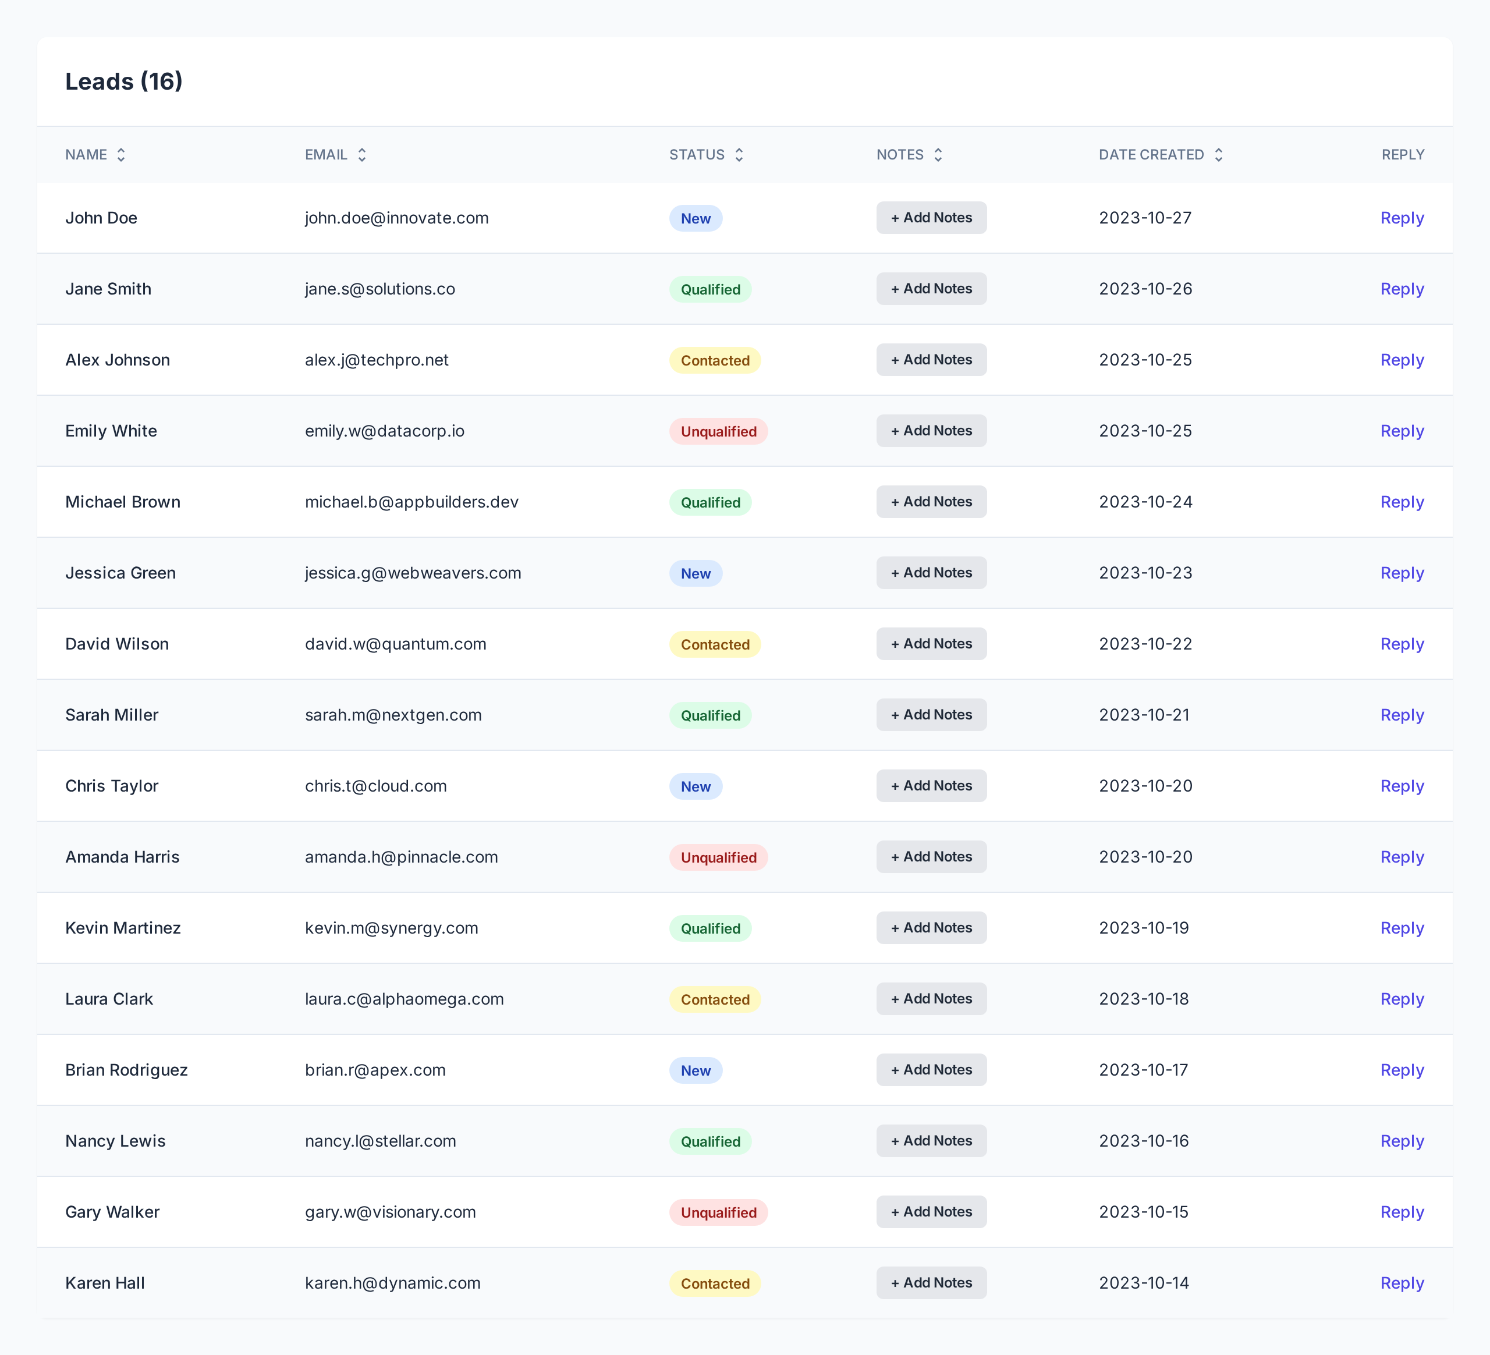Reply to Gary Walker
1490x1355 pixels.
click(1402, 1212)
